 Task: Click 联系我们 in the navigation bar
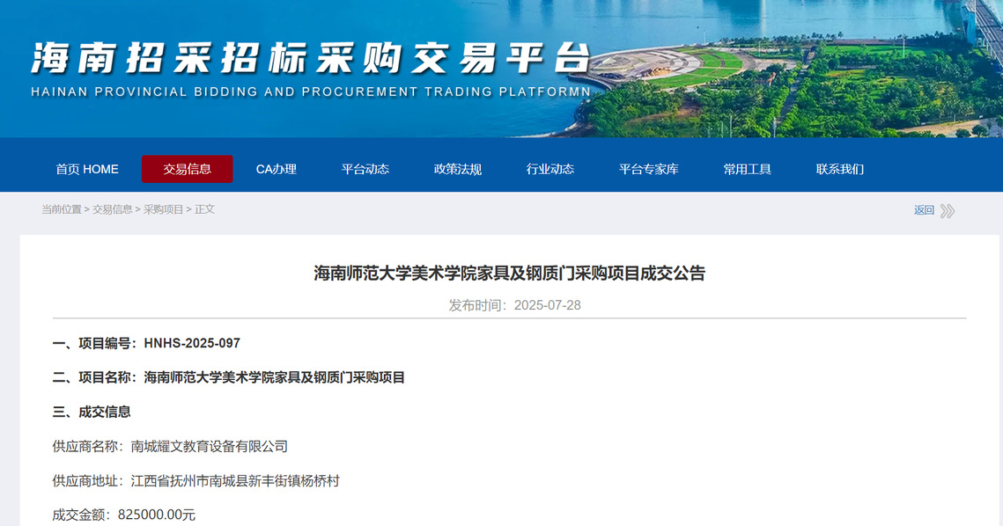(x=840, y=169)
